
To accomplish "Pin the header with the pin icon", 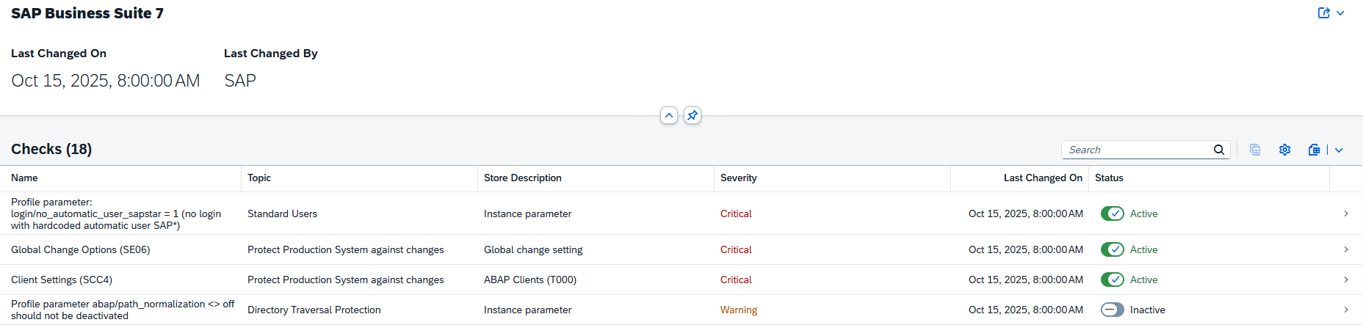I will click(x=692, y=115).
